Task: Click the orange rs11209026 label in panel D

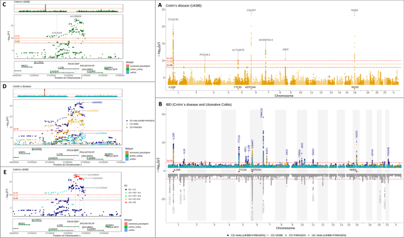Action: coord(93,111)
